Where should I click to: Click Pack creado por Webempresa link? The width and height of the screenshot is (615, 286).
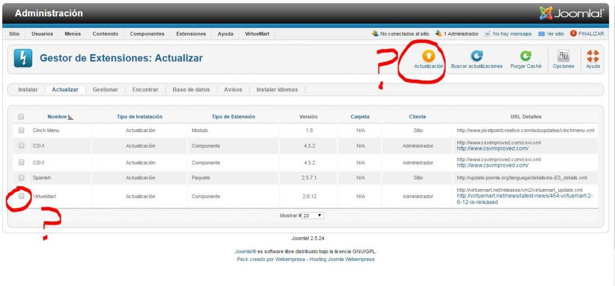coord(305,259)
